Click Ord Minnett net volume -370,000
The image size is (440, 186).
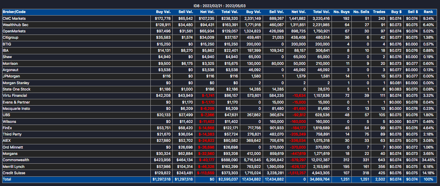pyautogui.click(x=298, y=147)
